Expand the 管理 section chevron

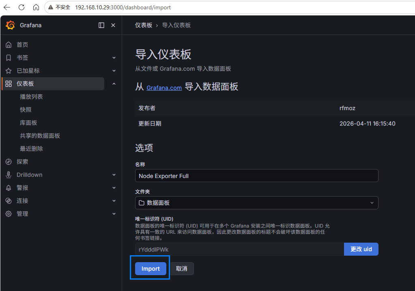click(x=114, y=214)
